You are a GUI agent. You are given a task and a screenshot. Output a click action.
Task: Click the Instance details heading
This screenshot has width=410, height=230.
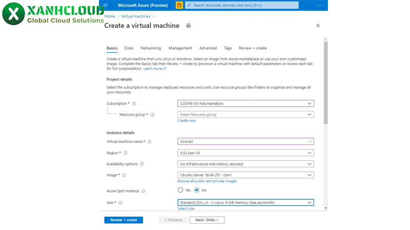coord(120,133)
